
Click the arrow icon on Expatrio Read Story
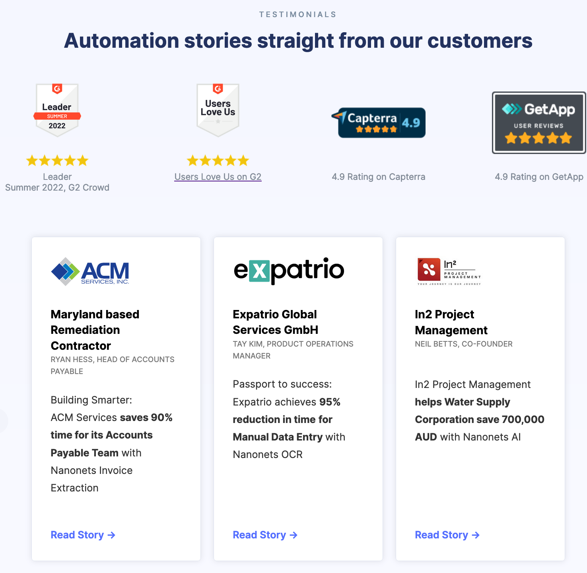[294, 535]
